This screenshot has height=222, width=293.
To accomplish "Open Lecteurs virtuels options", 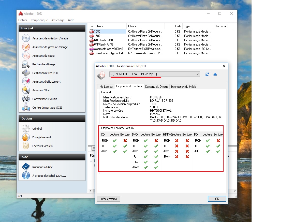I will [42, 146].
